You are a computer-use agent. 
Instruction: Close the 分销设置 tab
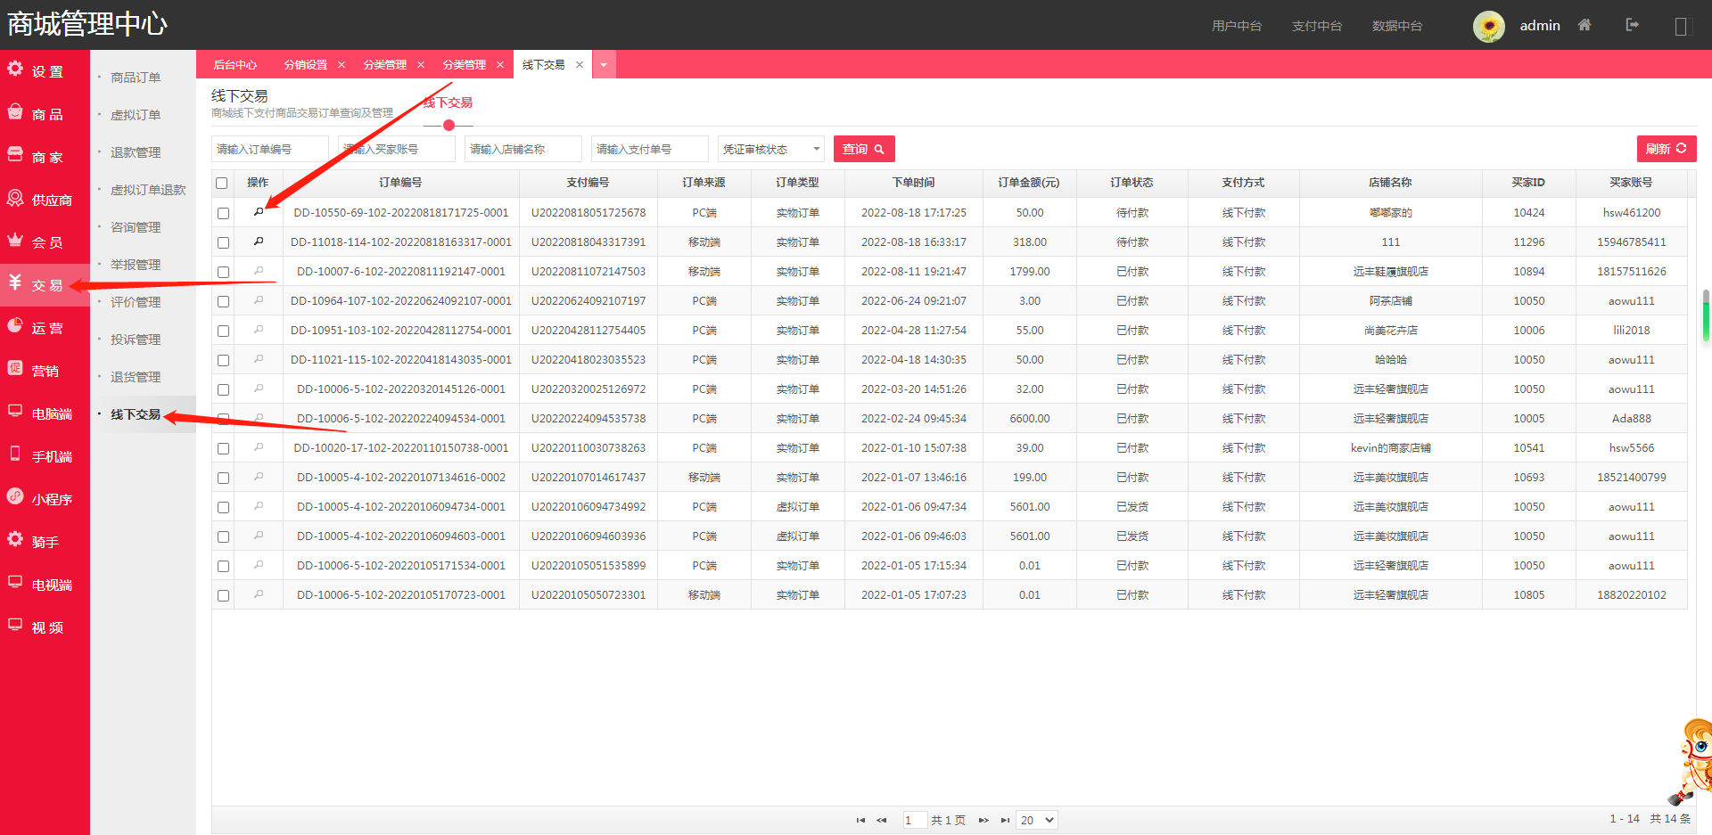(x=342, y=64)
